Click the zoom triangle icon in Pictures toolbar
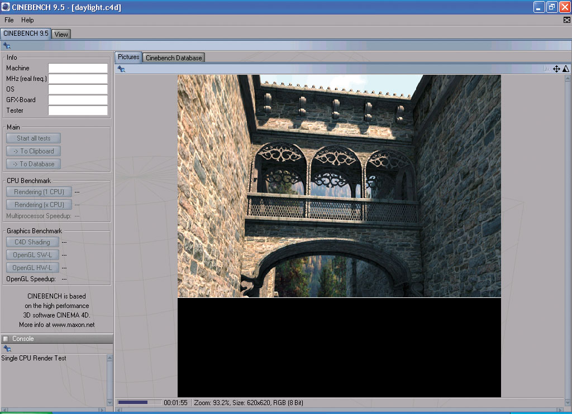Viewport: 572px width, 414px height. [x=565, y=69]
